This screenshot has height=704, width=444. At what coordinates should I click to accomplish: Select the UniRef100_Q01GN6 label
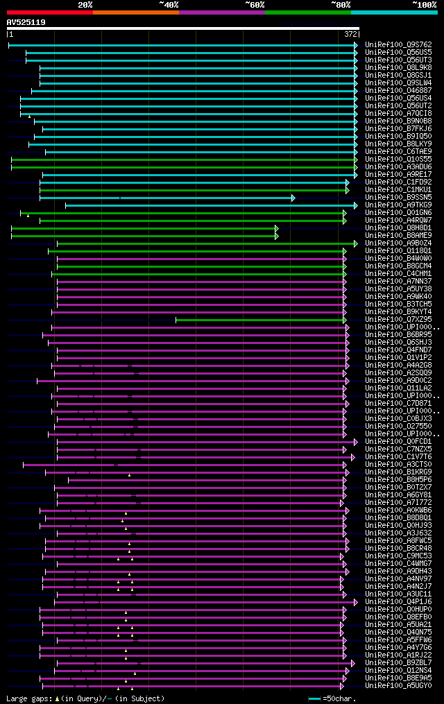coord(399,213)
